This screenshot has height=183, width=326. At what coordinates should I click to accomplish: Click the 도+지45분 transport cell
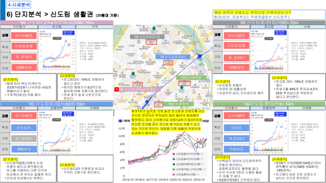coord(236,115)
